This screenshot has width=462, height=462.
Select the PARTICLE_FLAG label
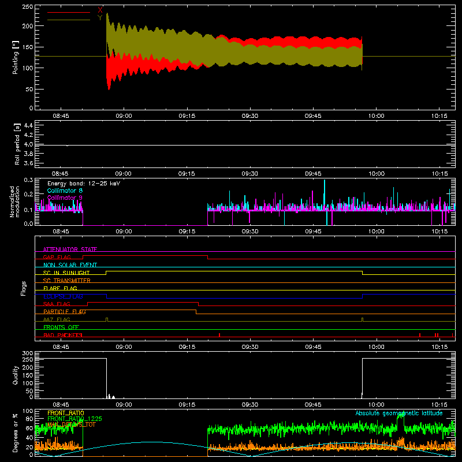65,312
